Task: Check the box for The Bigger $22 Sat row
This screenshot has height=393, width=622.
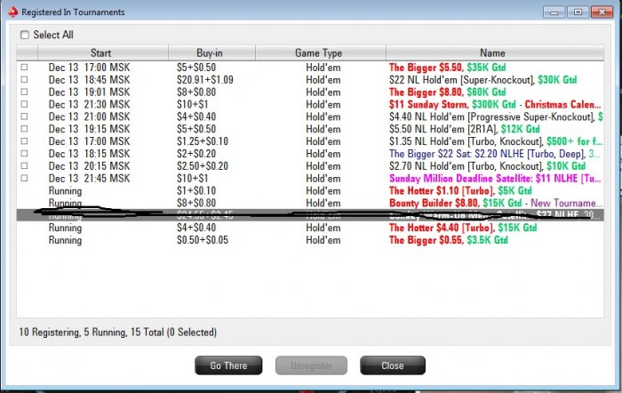Action: click(24, 153)
